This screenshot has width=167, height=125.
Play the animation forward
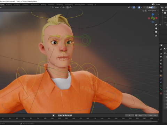click(x=66, y=115)
